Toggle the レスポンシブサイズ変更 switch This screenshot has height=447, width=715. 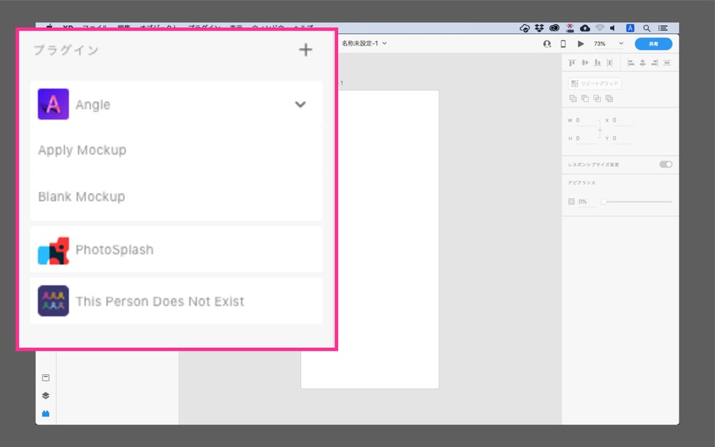665,164
